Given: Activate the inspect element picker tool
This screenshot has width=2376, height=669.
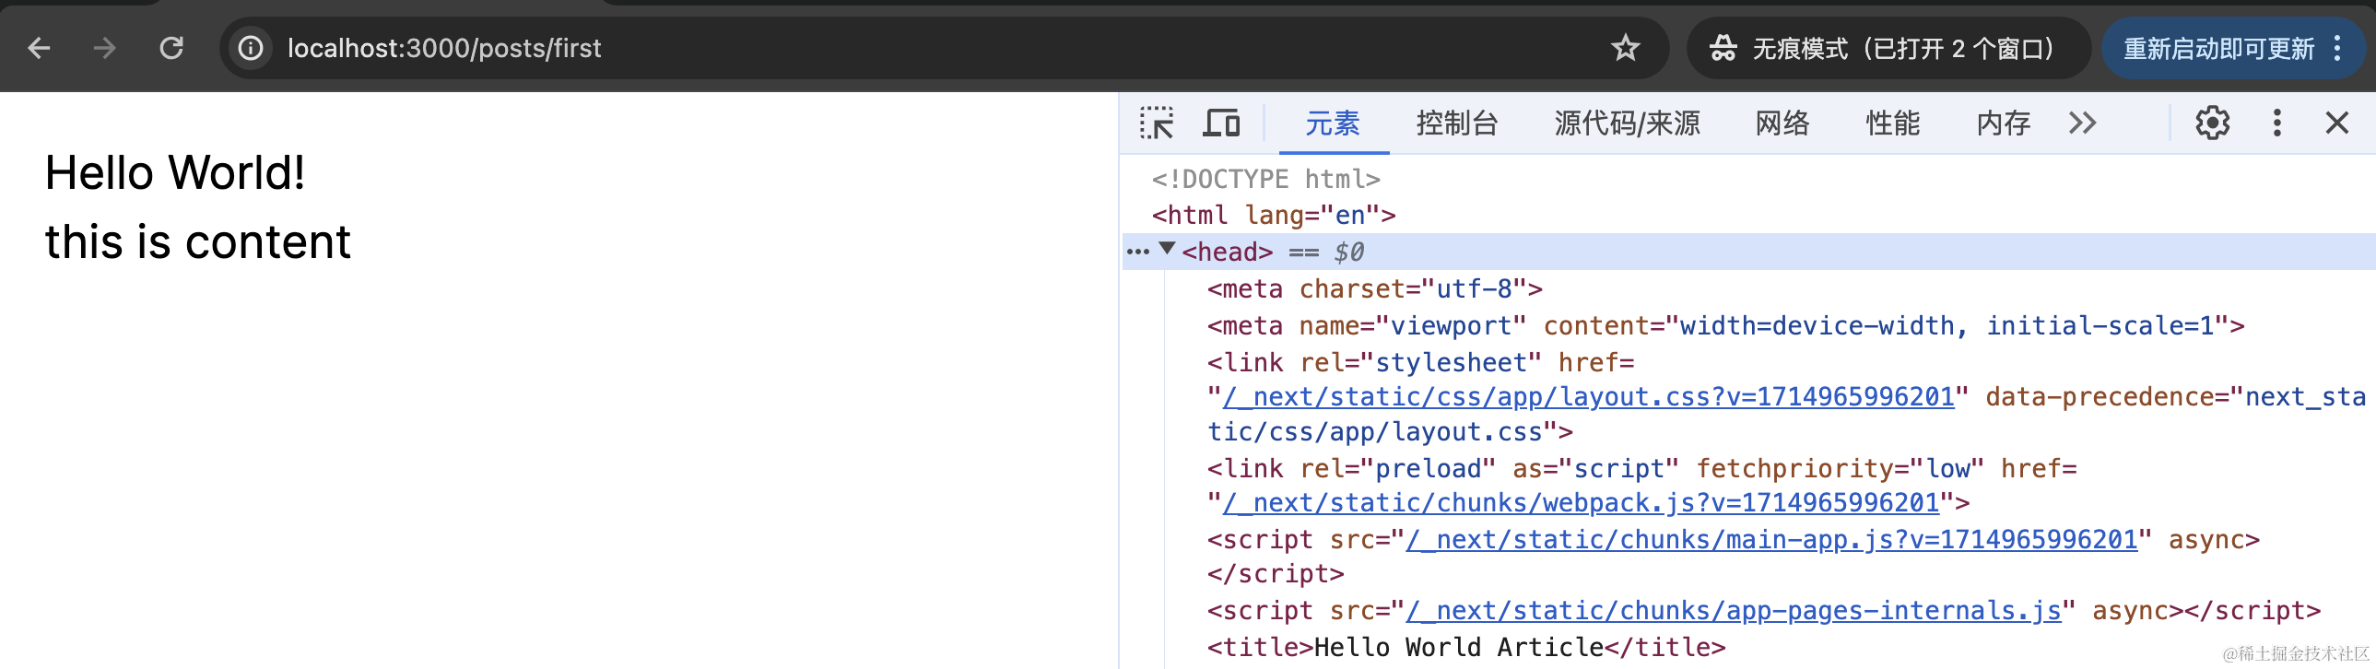Looking at the screenshot, I should click(1157, 123).
